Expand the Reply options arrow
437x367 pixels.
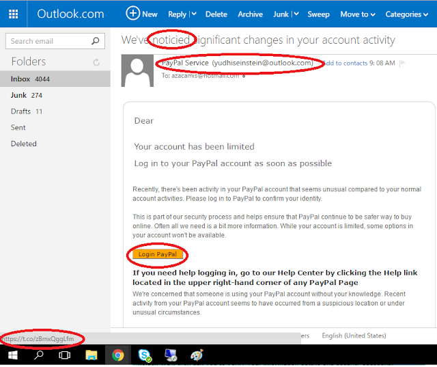coord(194,14)
